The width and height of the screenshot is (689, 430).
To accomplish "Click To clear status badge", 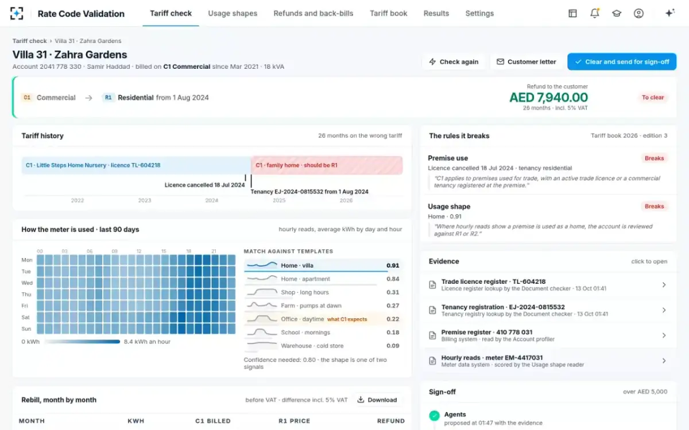I will [x=653, y=97].
